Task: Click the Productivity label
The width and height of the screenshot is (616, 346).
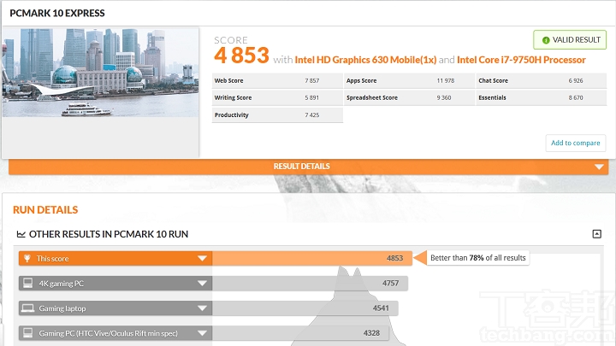Action: coord(231,115)
